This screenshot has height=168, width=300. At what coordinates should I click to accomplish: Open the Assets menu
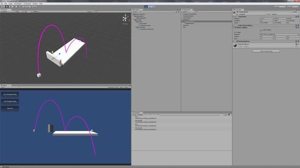pyautogui.click(x=10, y=4)
